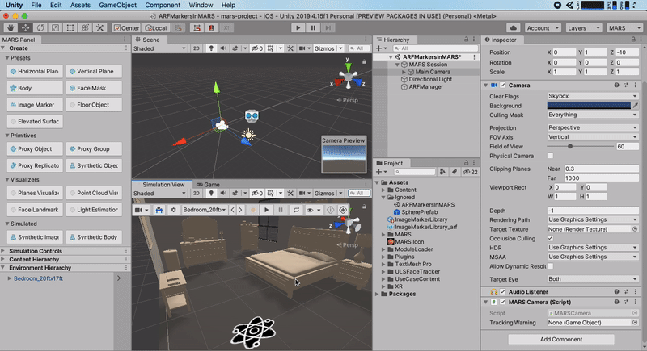Uncheck the Occlusion Culling checkbox

551,238
